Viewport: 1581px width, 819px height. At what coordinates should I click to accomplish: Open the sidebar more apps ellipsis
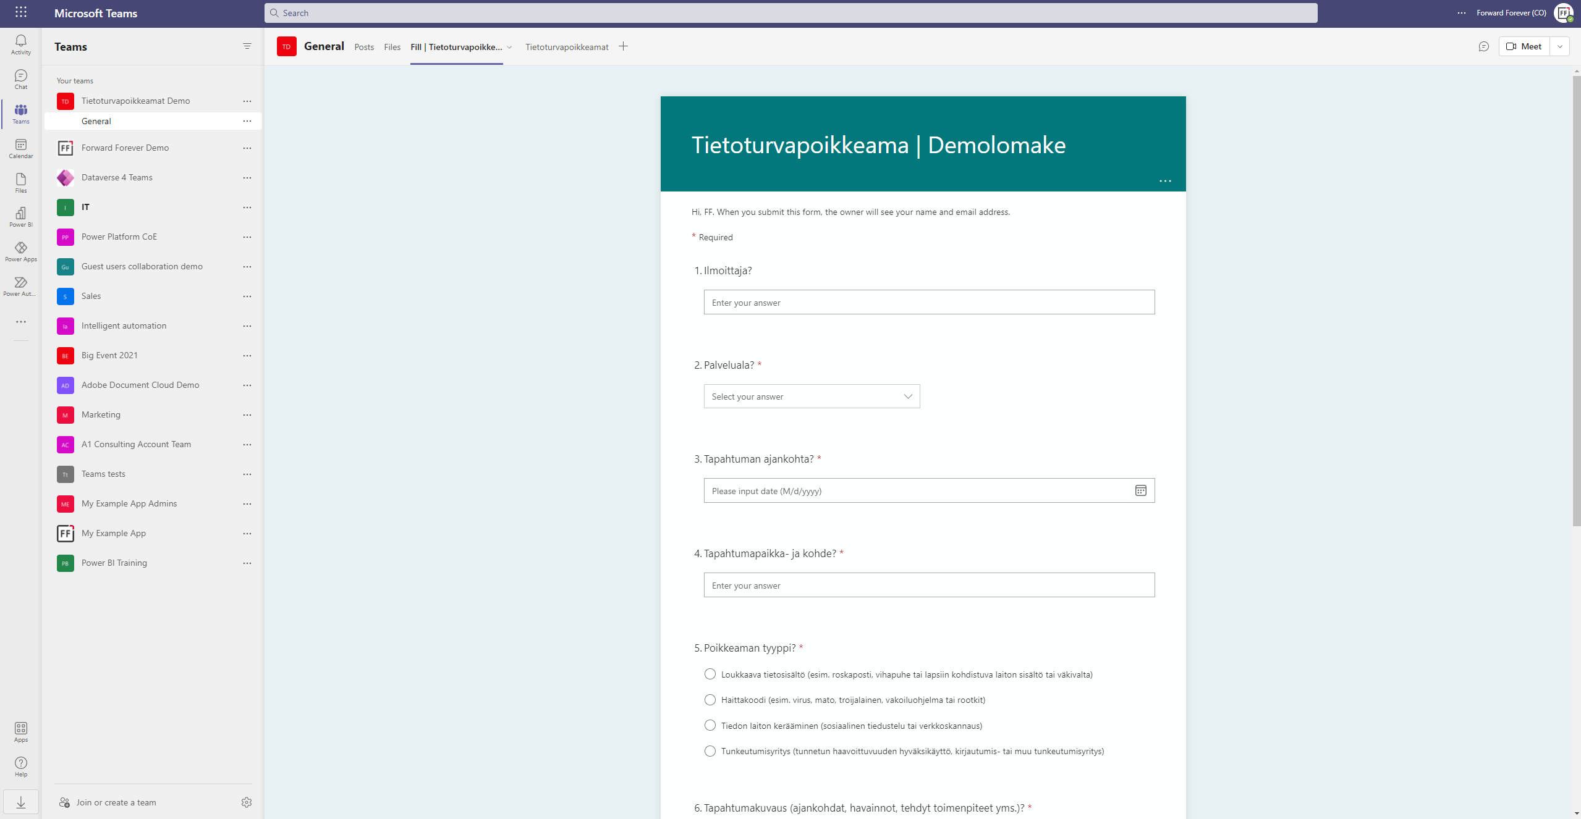[x=20, y=322]
